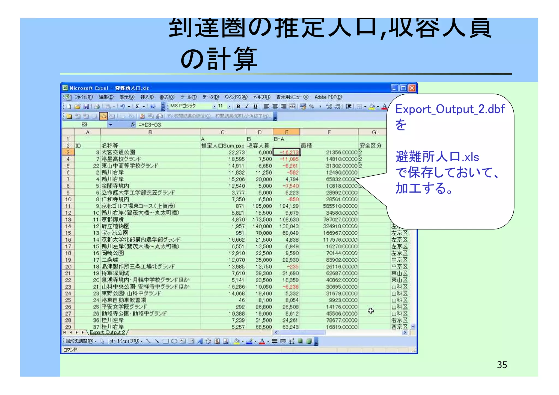Open the MS Pゴシック font dropdown
Image resolution: width=559 pixels, height=395 pixels.
pos(215,107)
